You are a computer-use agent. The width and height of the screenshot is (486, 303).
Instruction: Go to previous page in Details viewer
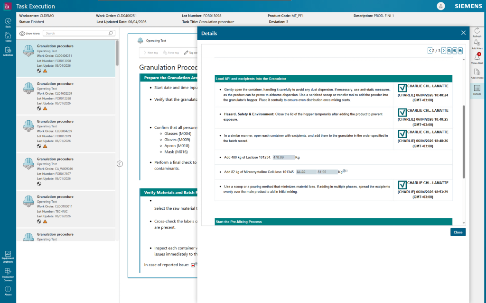coord(430,51)
